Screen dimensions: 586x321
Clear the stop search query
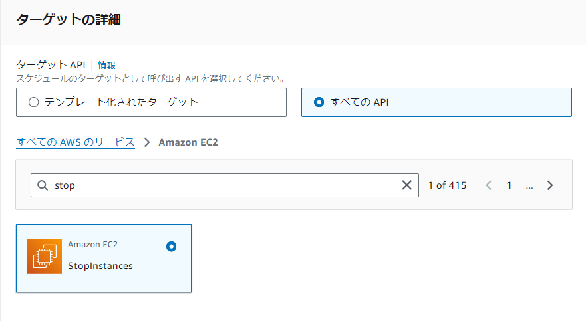pos(406,185)
